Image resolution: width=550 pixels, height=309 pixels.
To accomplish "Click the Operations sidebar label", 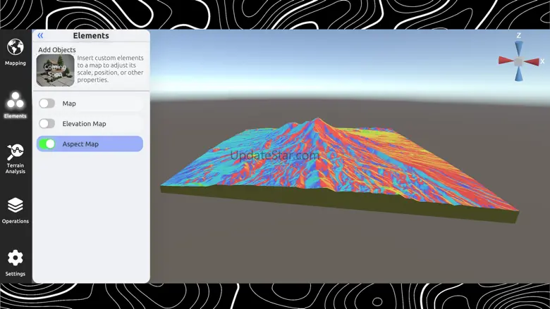I will pos(15,221).
